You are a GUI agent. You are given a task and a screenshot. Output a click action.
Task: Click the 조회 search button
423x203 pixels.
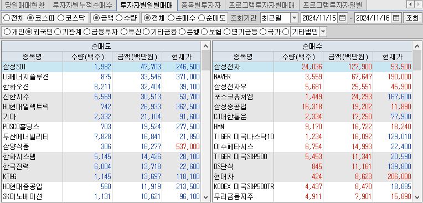[x=412, y=18]
